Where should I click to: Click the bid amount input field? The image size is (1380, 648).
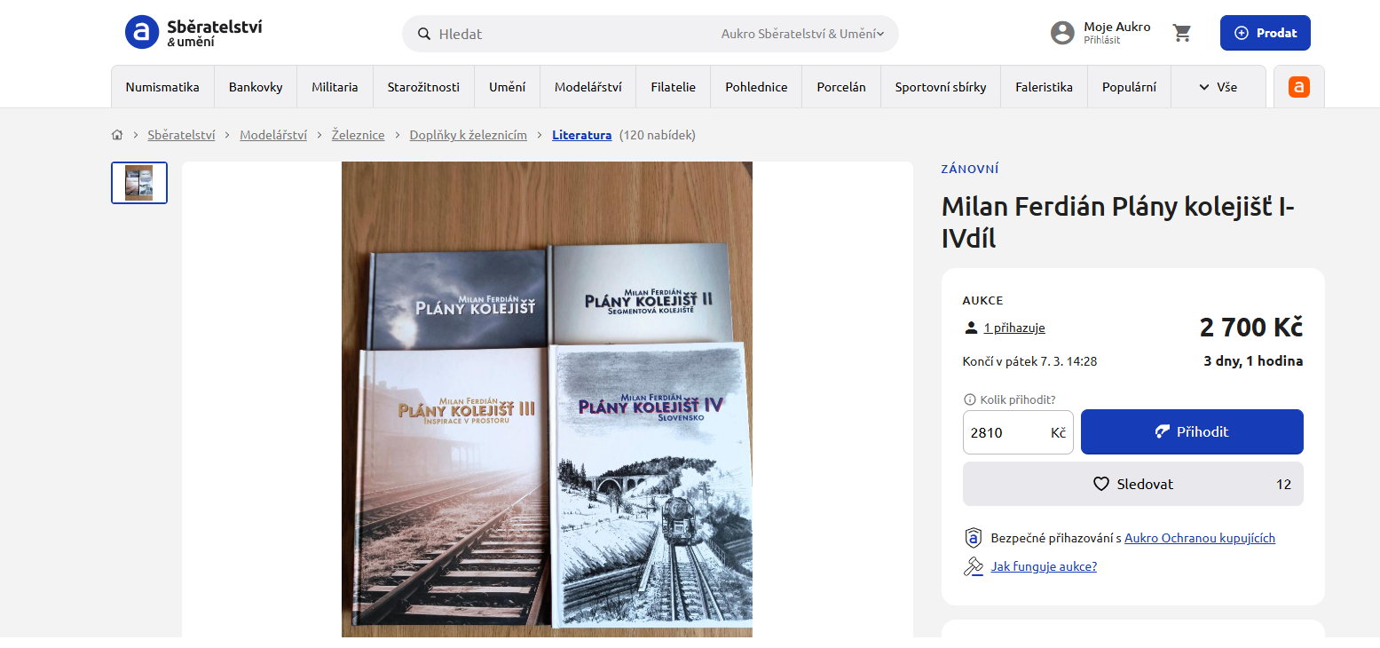click(x=1007, y=432)
